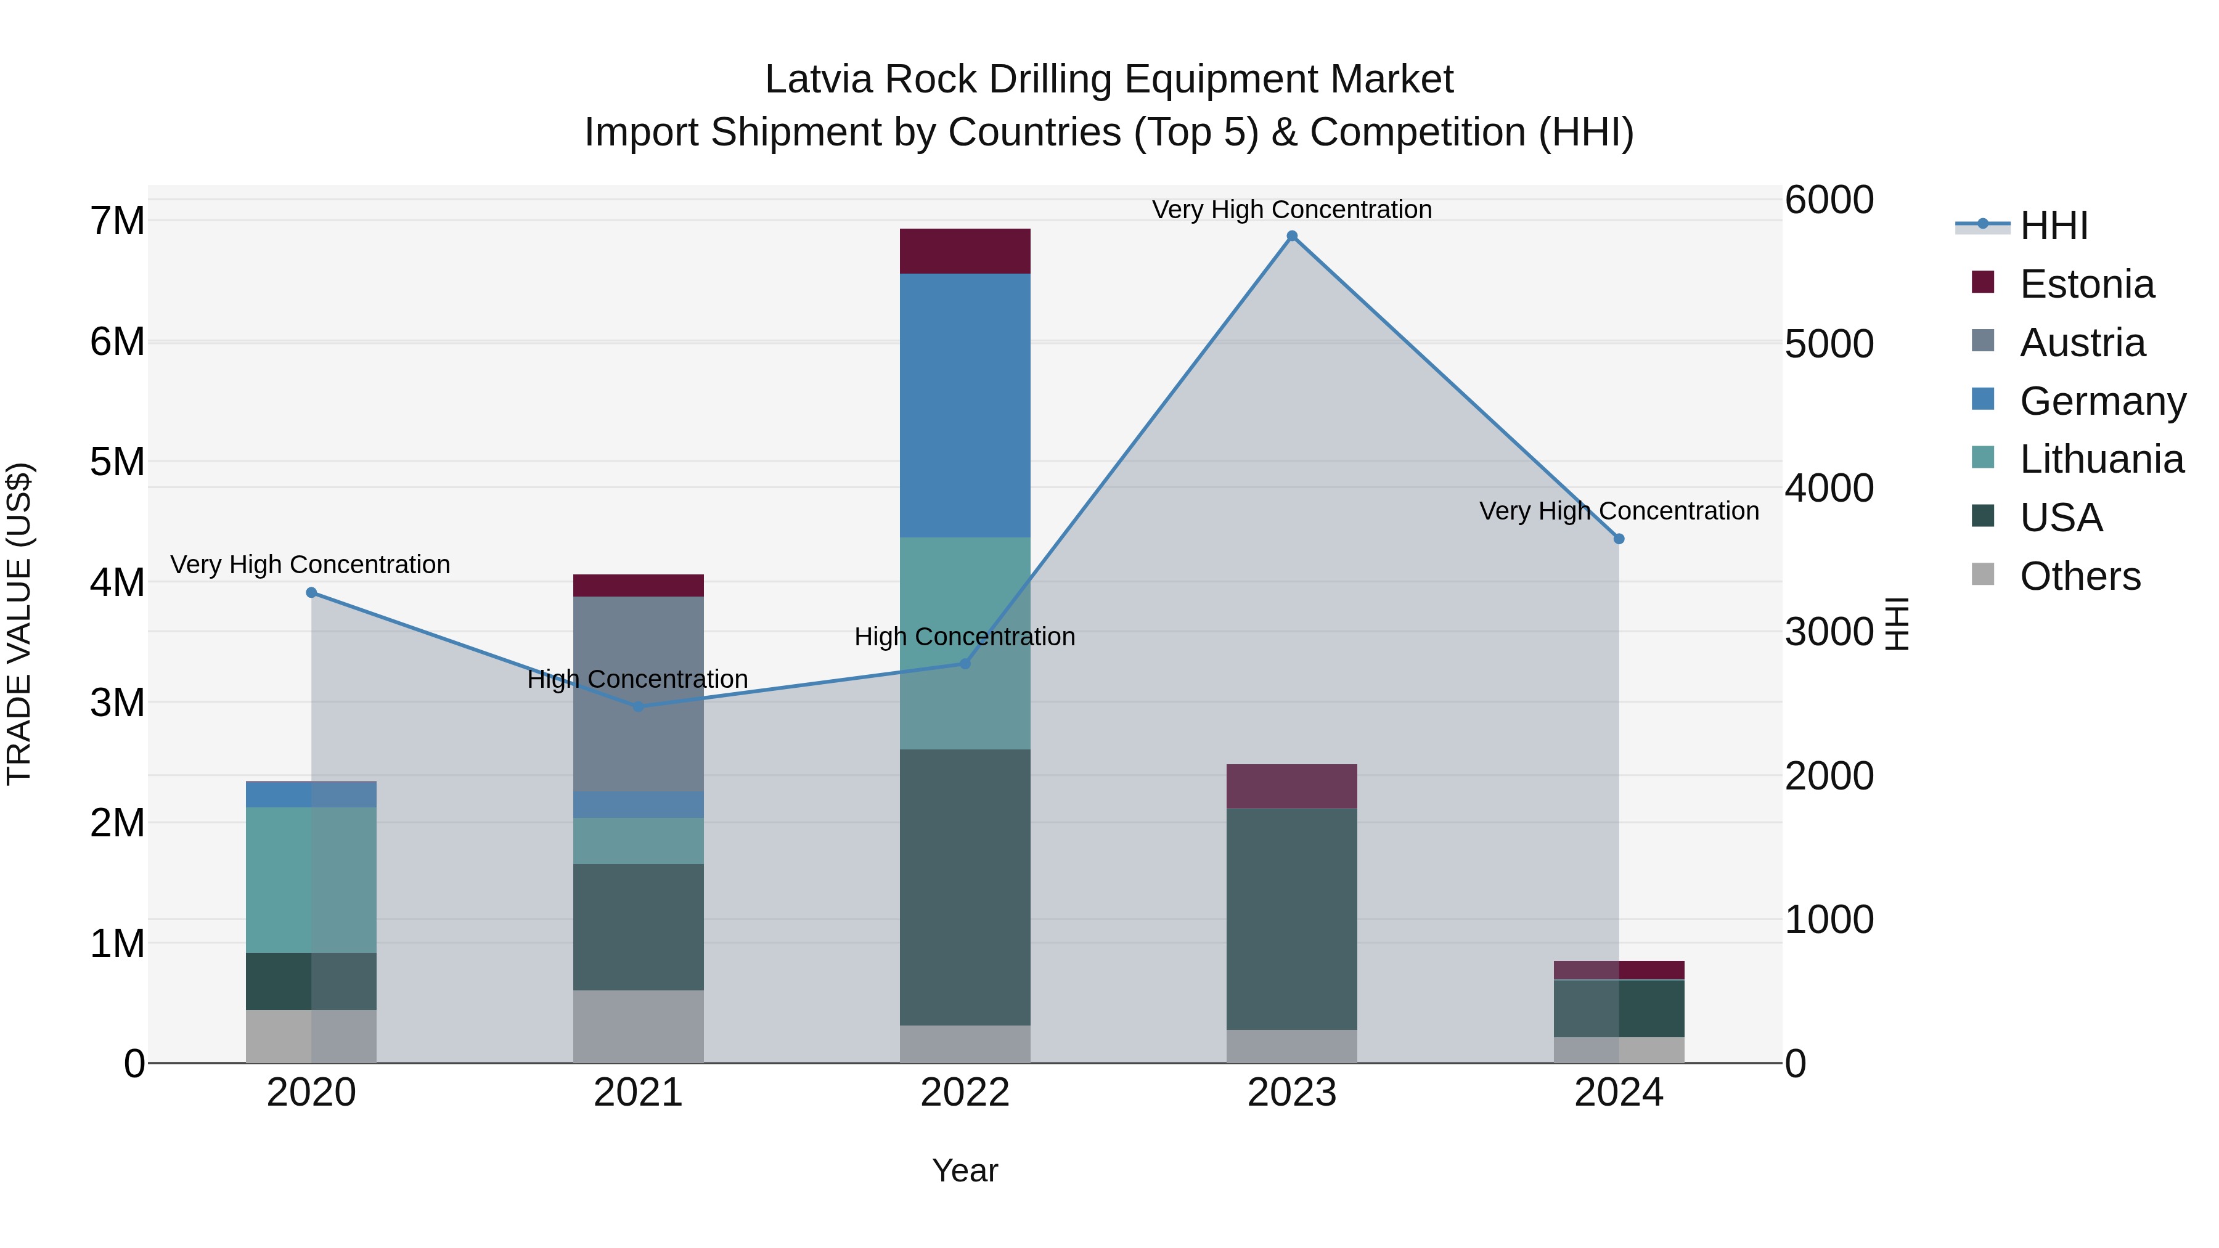This screenshot has height=1248, width=2219.
Task: Click the USA segment of the 2021 bar
Action: tap(639, 928)
